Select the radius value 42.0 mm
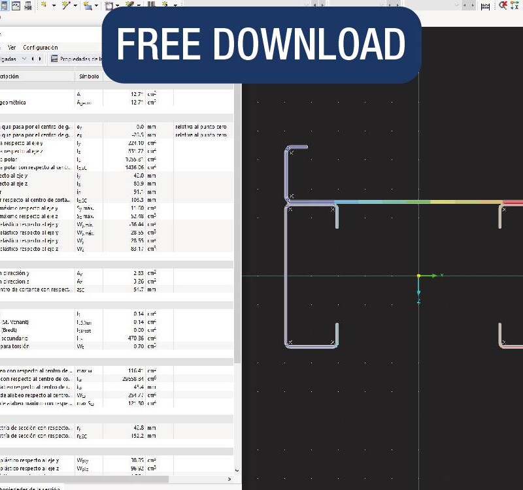523x490 pixels. pos(139,176)
